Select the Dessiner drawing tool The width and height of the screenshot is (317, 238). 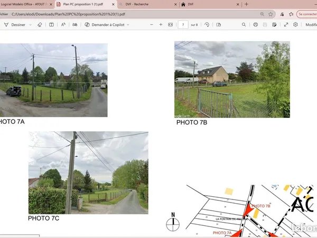15,25
